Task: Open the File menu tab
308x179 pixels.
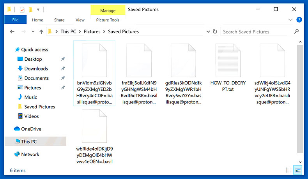Action: click(x=15, y=20)
